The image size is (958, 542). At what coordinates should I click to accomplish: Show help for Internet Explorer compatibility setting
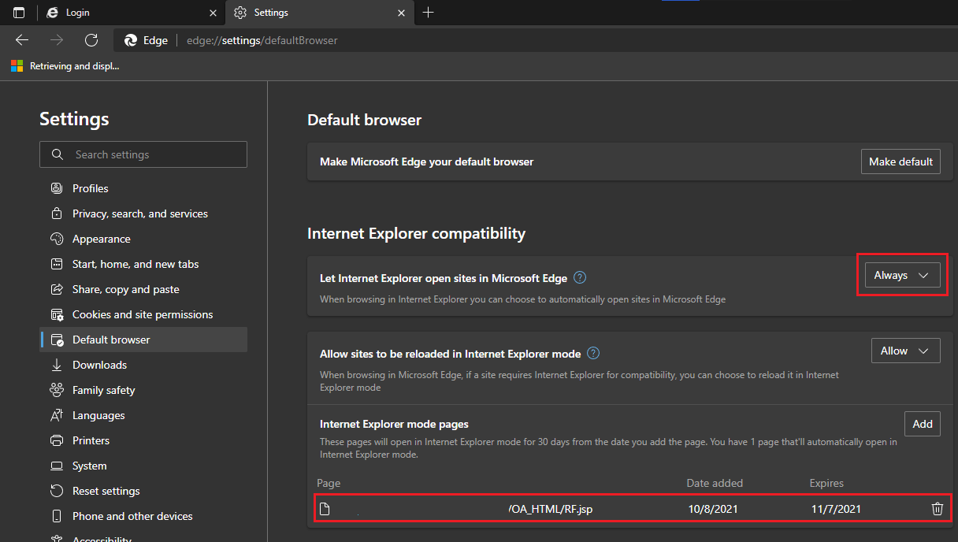pos(581,277)
